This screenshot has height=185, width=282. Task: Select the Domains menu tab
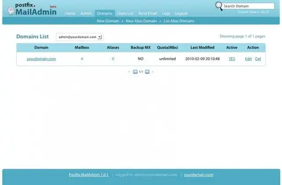(104, 14)
